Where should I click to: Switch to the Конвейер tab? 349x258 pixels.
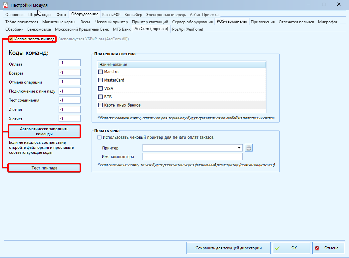click(133, 15)
